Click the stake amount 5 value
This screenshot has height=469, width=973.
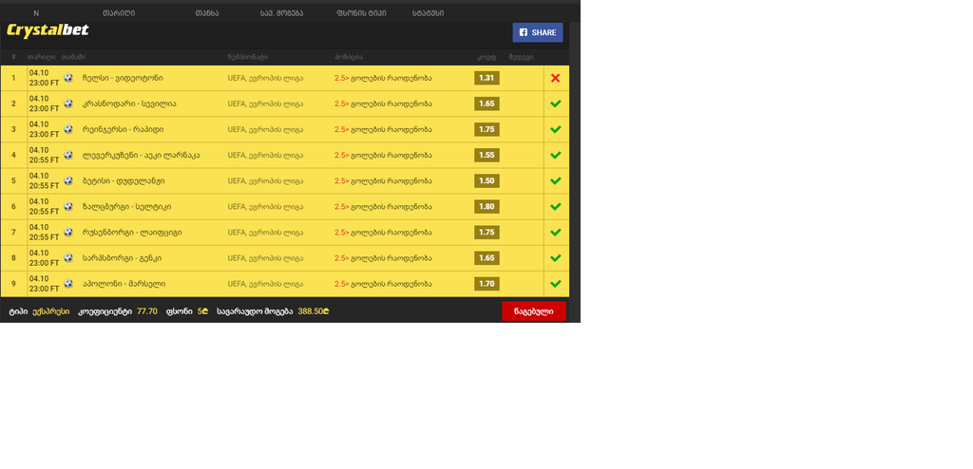coord(202,311)
